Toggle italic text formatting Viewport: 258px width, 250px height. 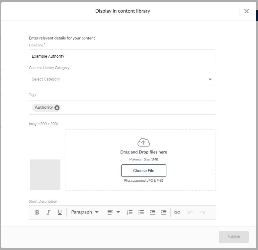click(48, 212)
